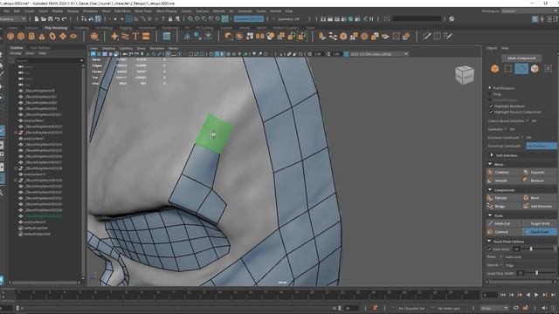Create a polygon sphere from the shelf

click(x=10, y=36)
